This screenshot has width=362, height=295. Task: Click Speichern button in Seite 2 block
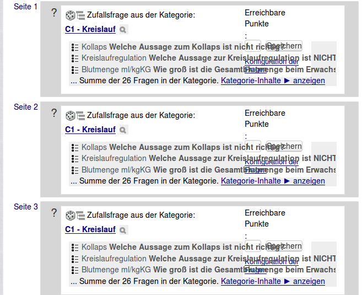[284, 146]
